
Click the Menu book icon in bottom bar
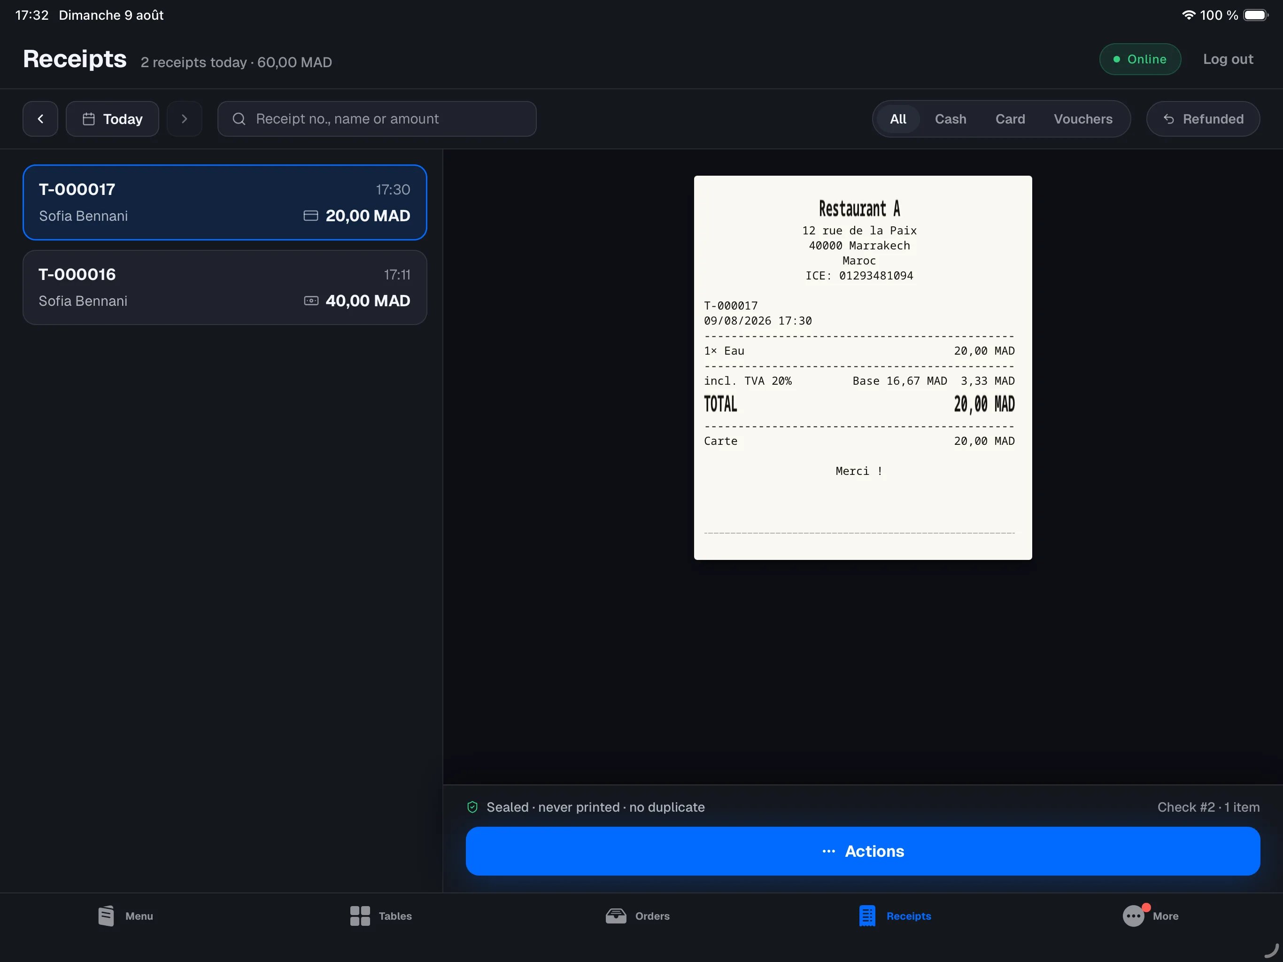tap(106, 916)
